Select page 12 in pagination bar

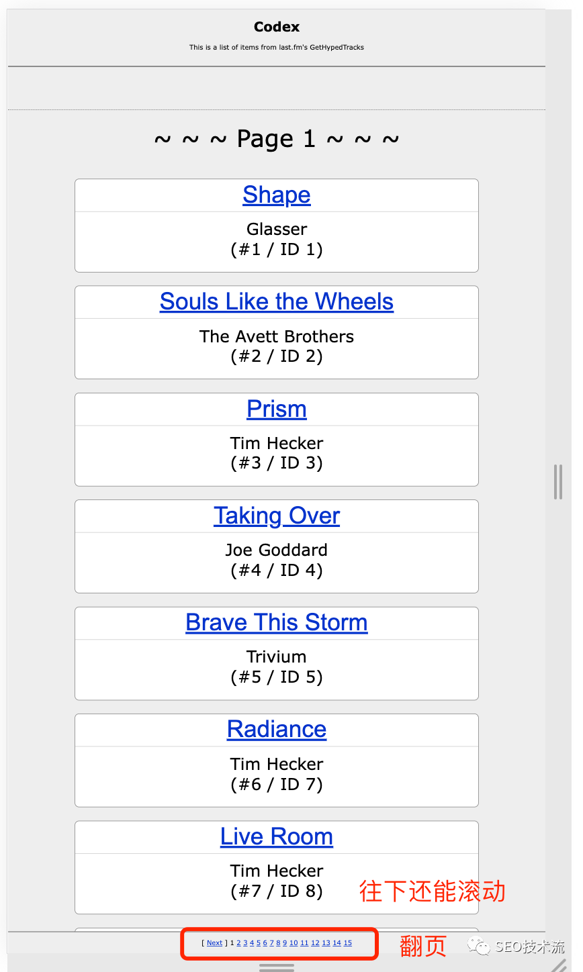(x=315, y=943)
